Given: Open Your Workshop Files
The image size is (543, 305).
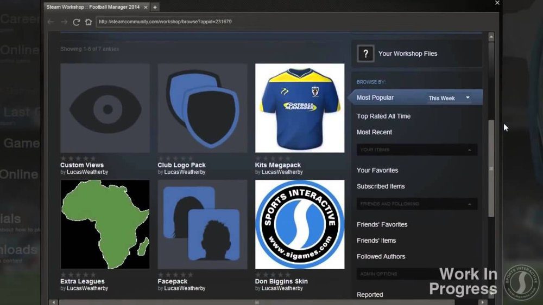Looking at the screenshot, I should click(x=408, y=54).
